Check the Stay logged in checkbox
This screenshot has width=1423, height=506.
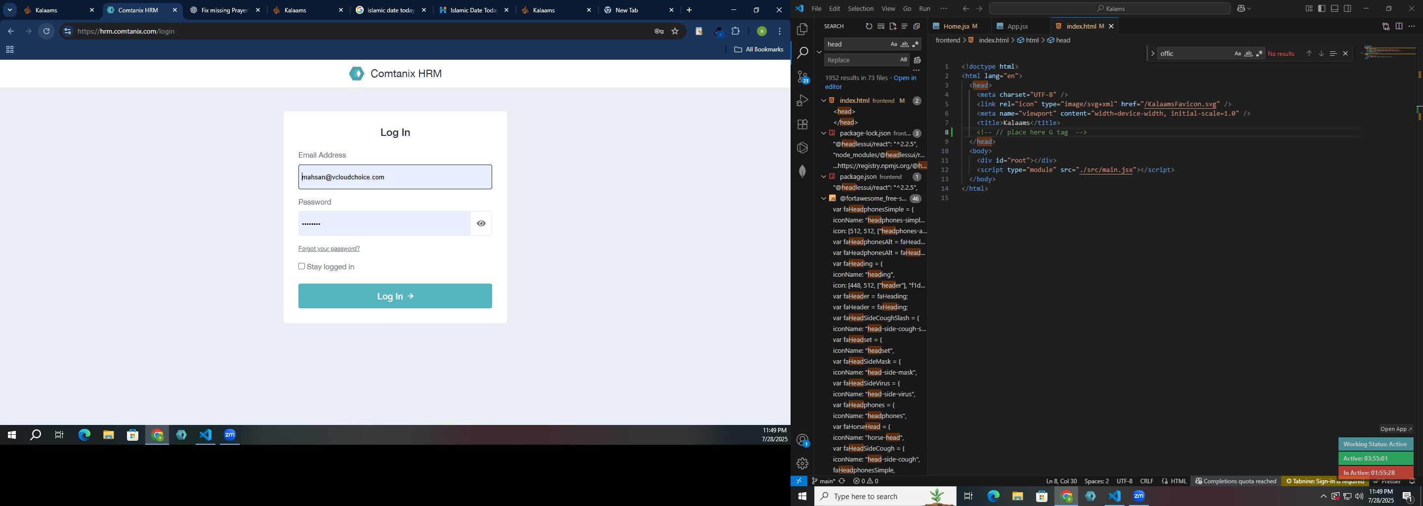point(301,266)
